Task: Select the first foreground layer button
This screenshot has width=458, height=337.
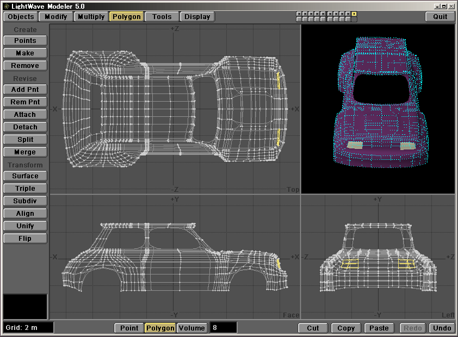Action: click(x=299, y=14)
